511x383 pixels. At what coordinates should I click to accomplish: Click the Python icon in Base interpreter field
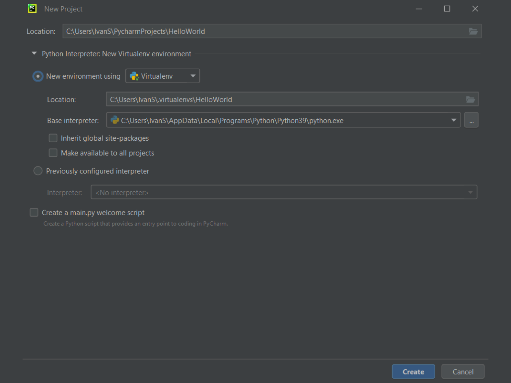[x=115, y=120]
